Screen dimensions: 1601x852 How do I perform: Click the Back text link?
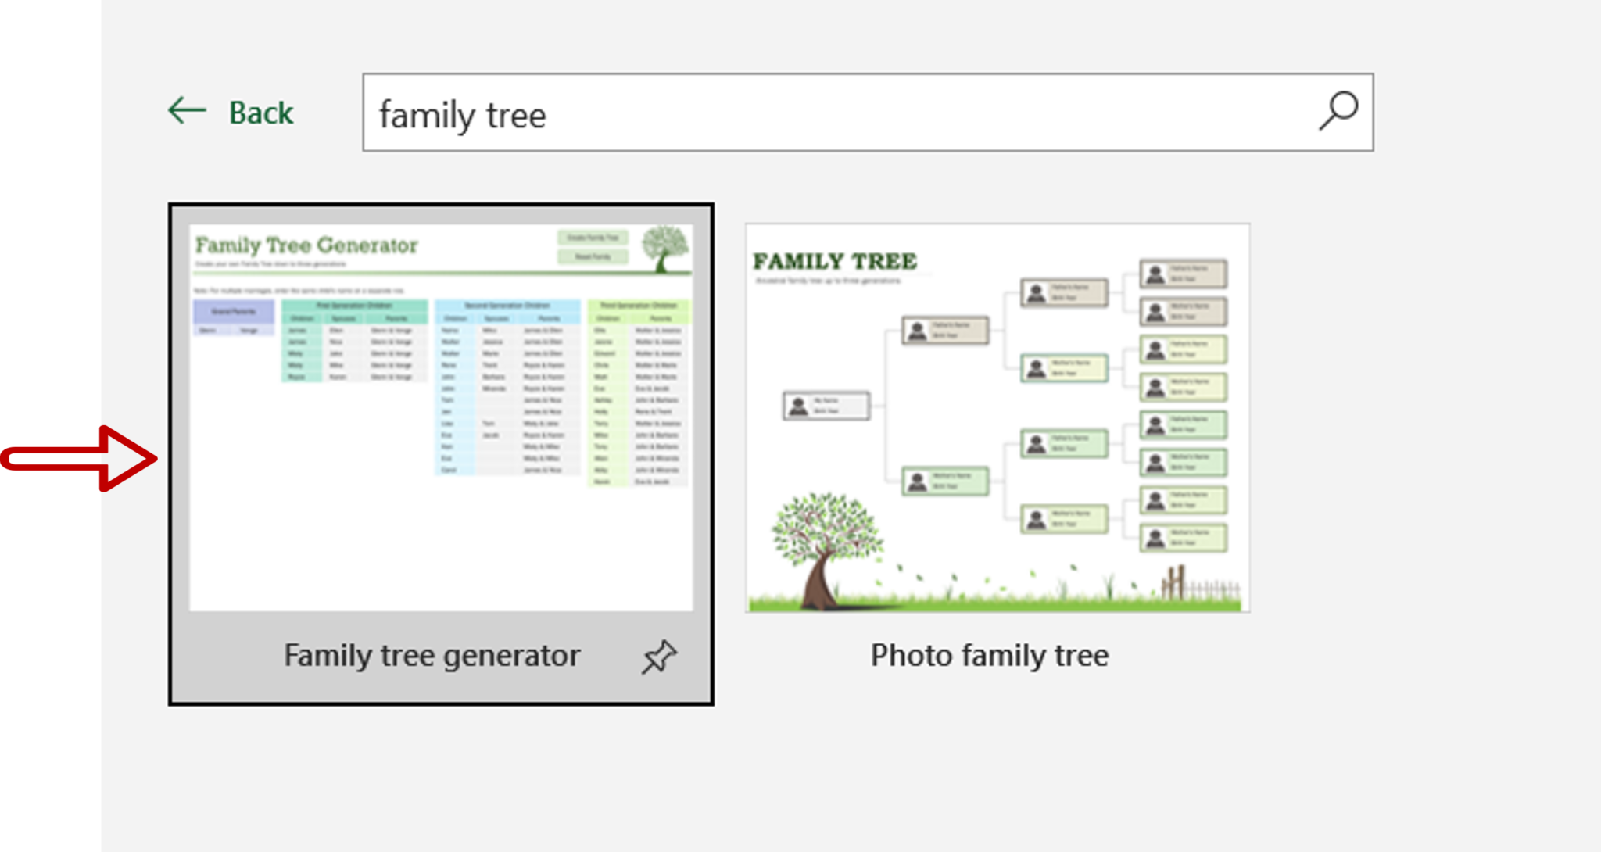point(261,113)
